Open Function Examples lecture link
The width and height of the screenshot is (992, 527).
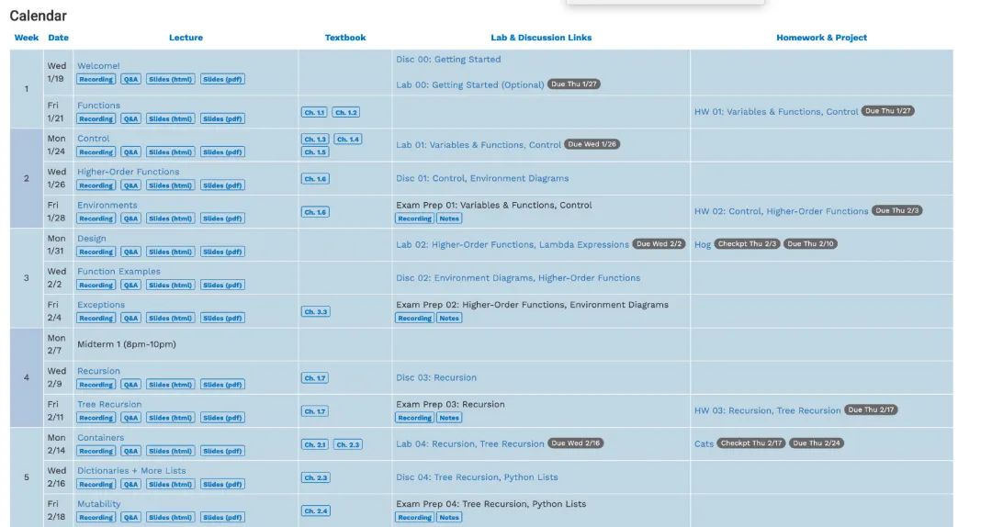coord(118,272)
